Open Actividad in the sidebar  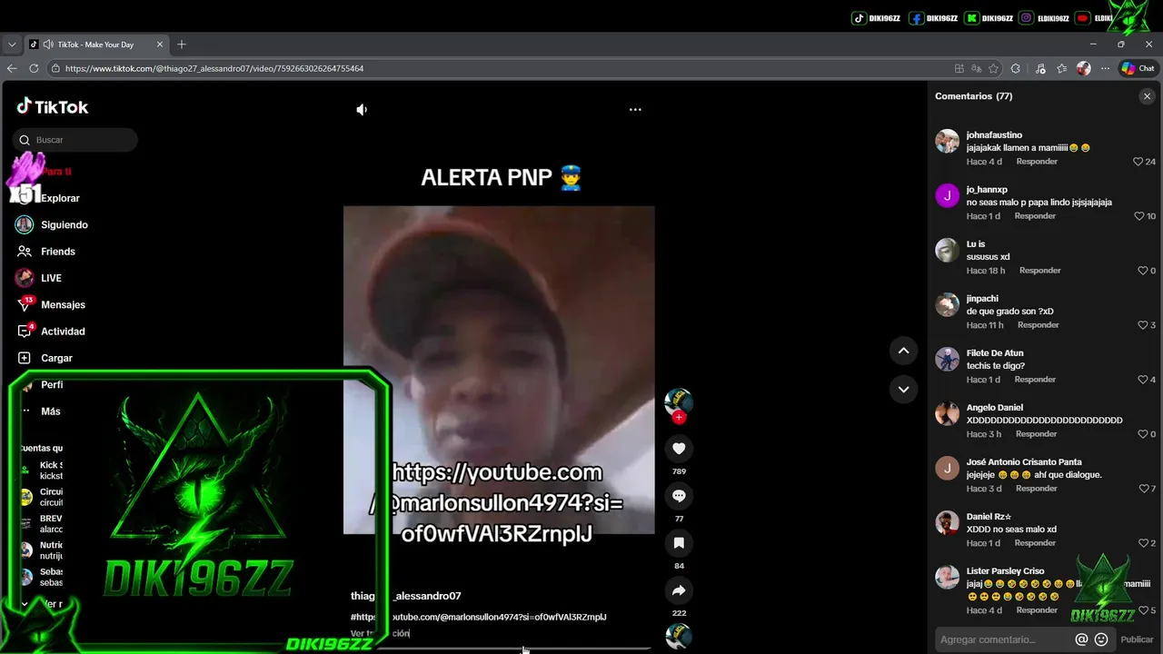point(62,332)
